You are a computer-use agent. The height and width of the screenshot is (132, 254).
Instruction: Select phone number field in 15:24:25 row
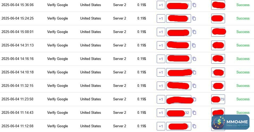coord(179,18)
